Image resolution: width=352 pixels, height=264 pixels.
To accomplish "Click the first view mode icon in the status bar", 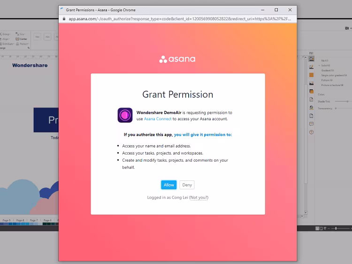I will point(317,228).
